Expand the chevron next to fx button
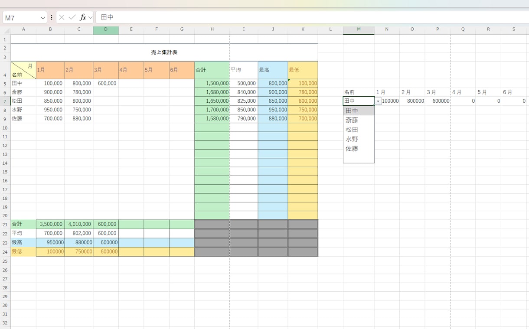The width and height of the screenshot is (529, 329). click(x=90, y=18)
